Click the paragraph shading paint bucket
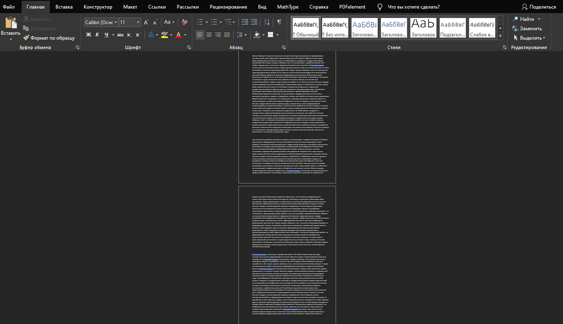This screenshot has width=563, height=324. coord(256,35)
